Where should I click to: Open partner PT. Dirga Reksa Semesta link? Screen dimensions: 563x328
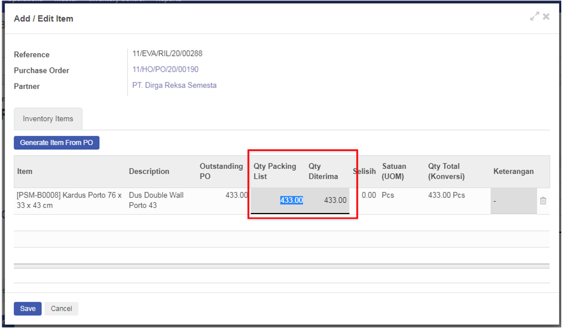tap(174, 85)
